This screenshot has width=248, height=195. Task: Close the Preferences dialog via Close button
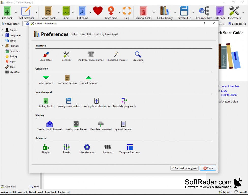point(208,168)
